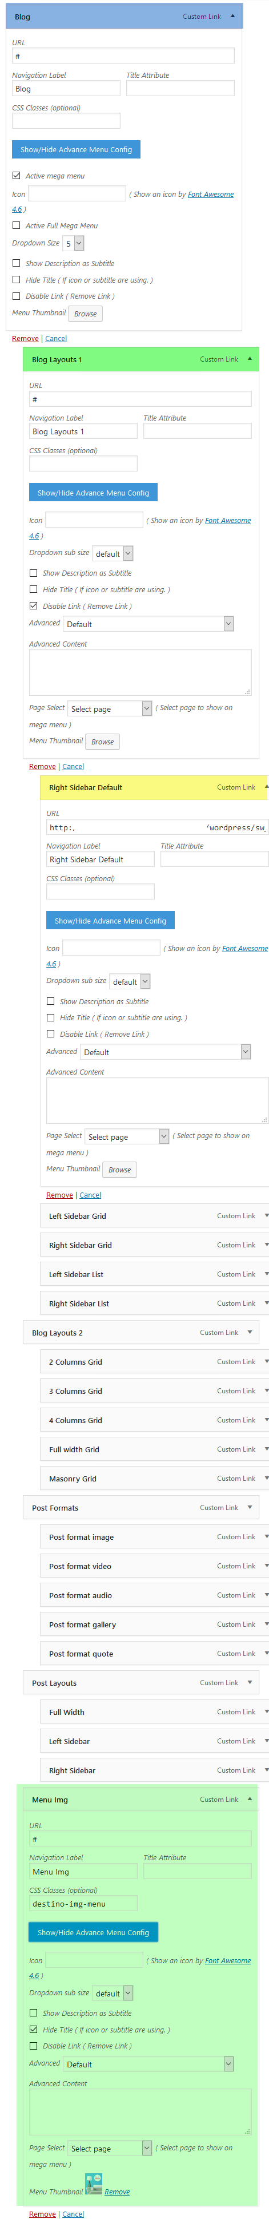
Task: Expand Blog Layouts 2 arrow icon
Action: click(249, 1332)
